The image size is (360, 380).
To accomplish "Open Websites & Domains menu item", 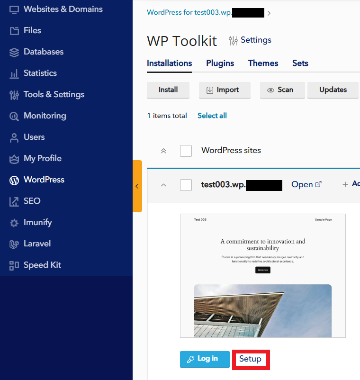I will pos(66,9).
